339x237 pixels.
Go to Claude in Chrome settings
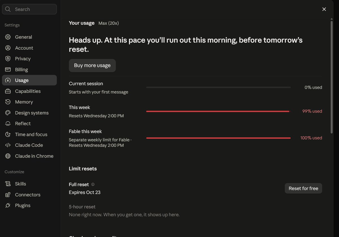click(x=29, y=156)
